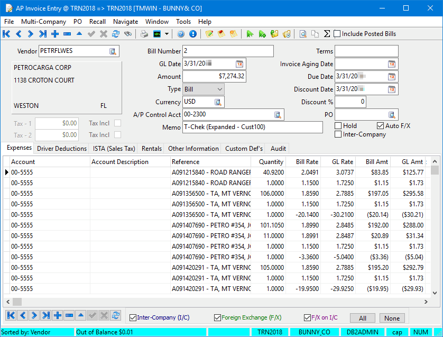
Task: Toggle the Hold checkbox
Action: [x=338, y=126]
